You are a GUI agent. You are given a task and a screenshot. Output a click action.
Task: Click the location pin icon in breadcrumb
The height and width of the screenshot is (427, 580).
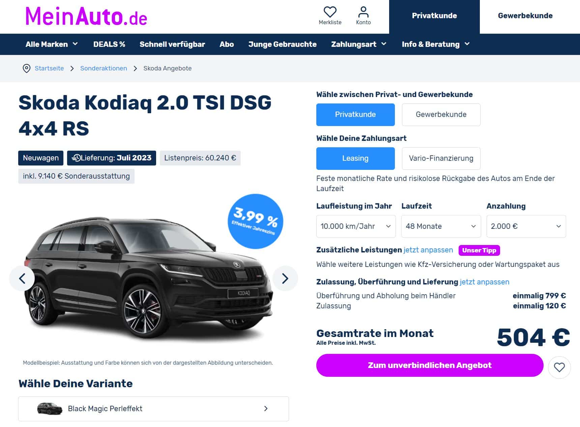(26, 68)
